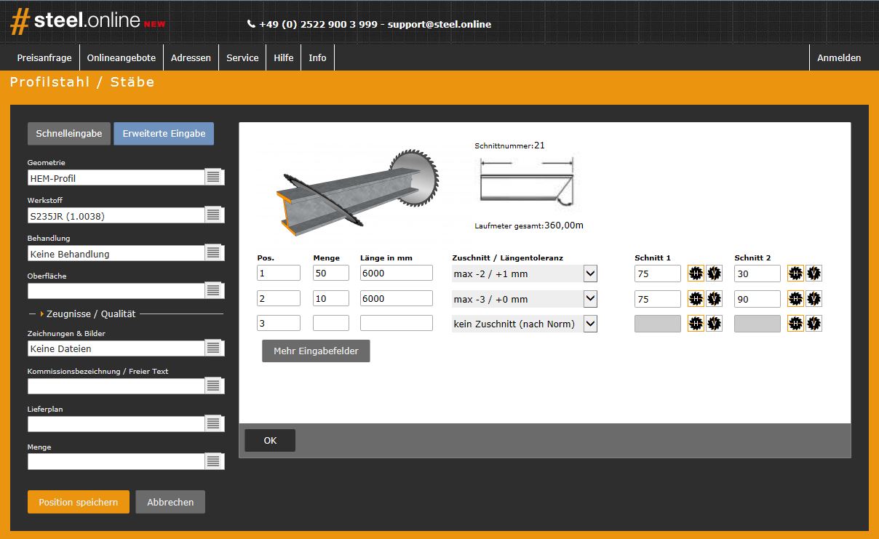This screenshot has height=539, width=879.
Task: Open the Behandlung list icon
Action: coord(213,253)
